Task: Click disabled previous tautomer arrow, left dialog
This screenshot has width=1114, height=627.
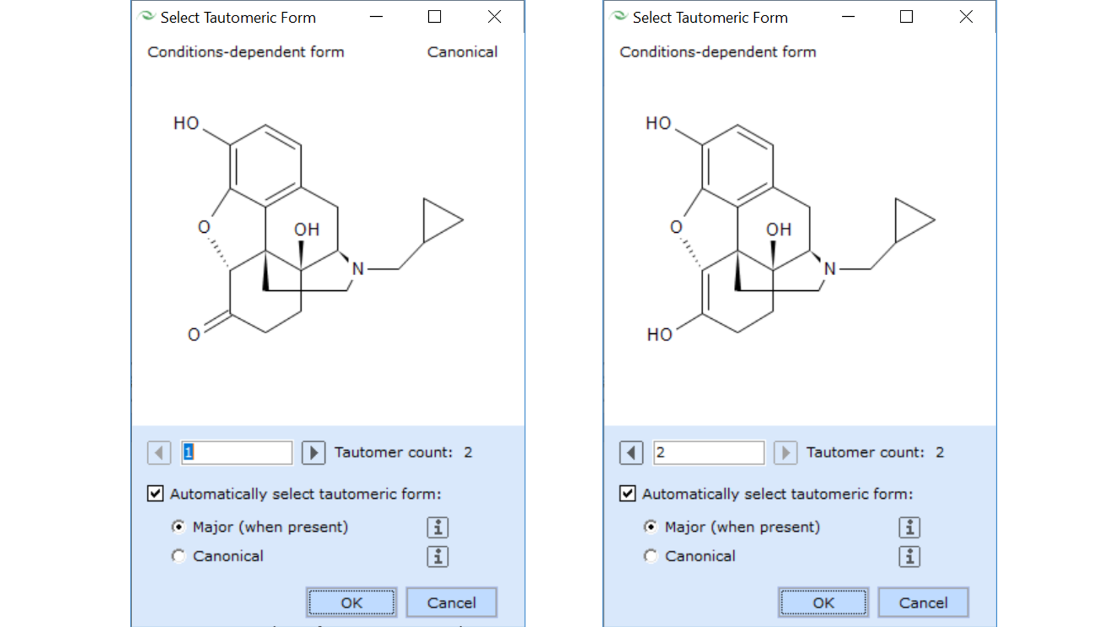Action: click(x=159, y=453)
